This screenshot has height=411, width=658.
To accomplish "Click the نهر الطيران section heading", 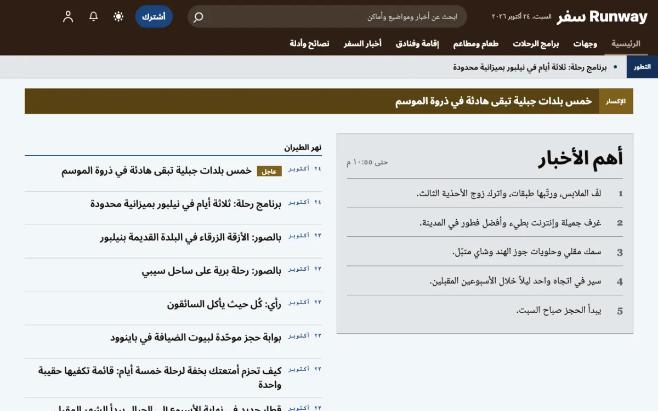I will click(303, 147).
